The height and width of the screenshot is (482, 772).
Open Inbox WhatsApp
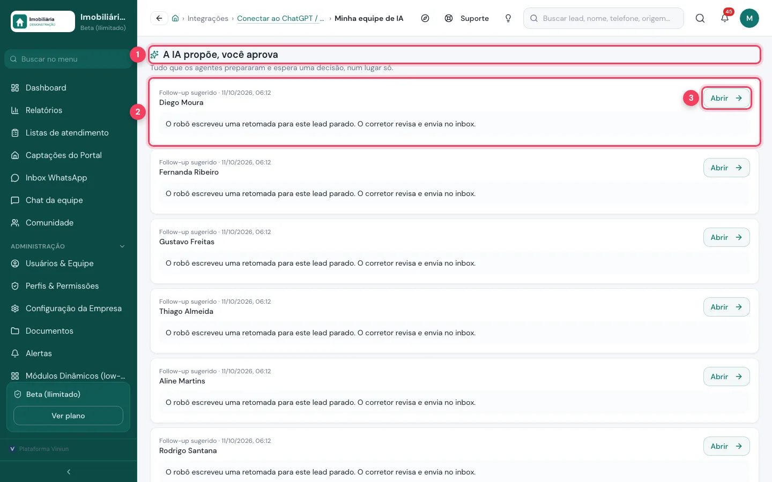(x=69, y=178)
